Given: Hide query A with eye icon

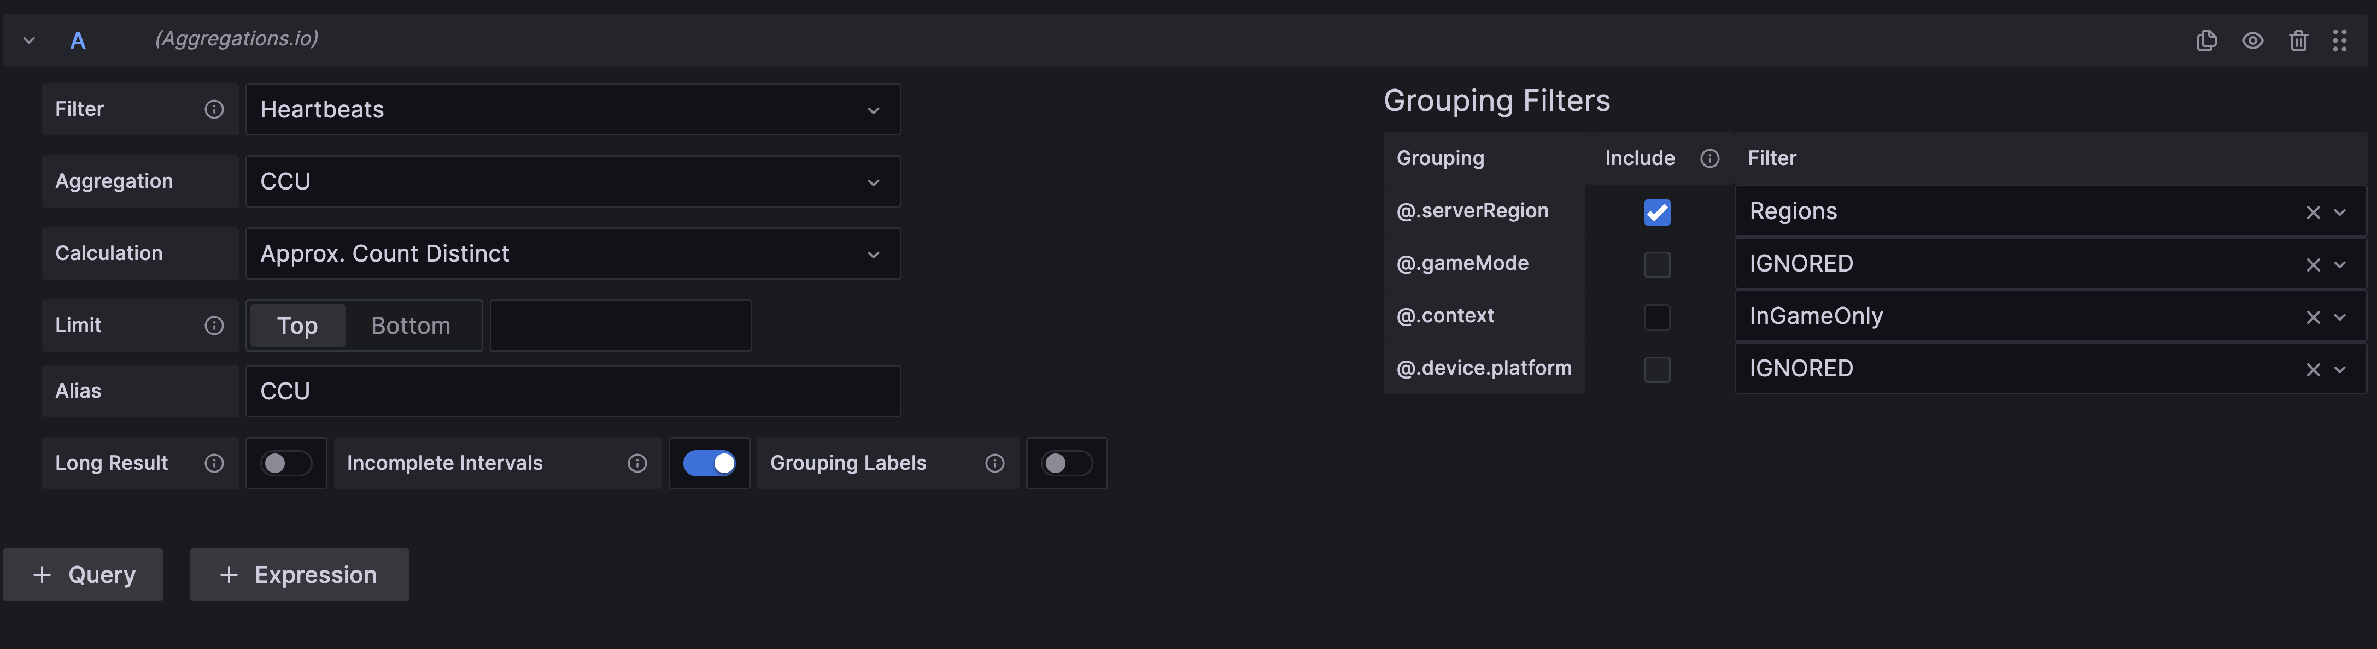Looking at the screenshot, I should (2252, 40).
